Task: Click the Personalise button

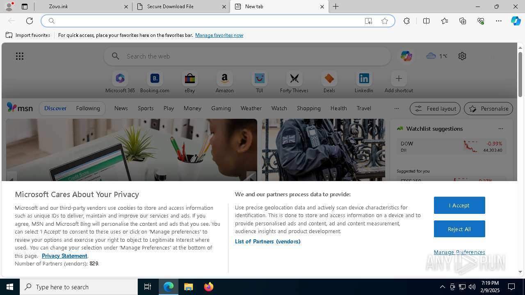Action: (488, 109)
